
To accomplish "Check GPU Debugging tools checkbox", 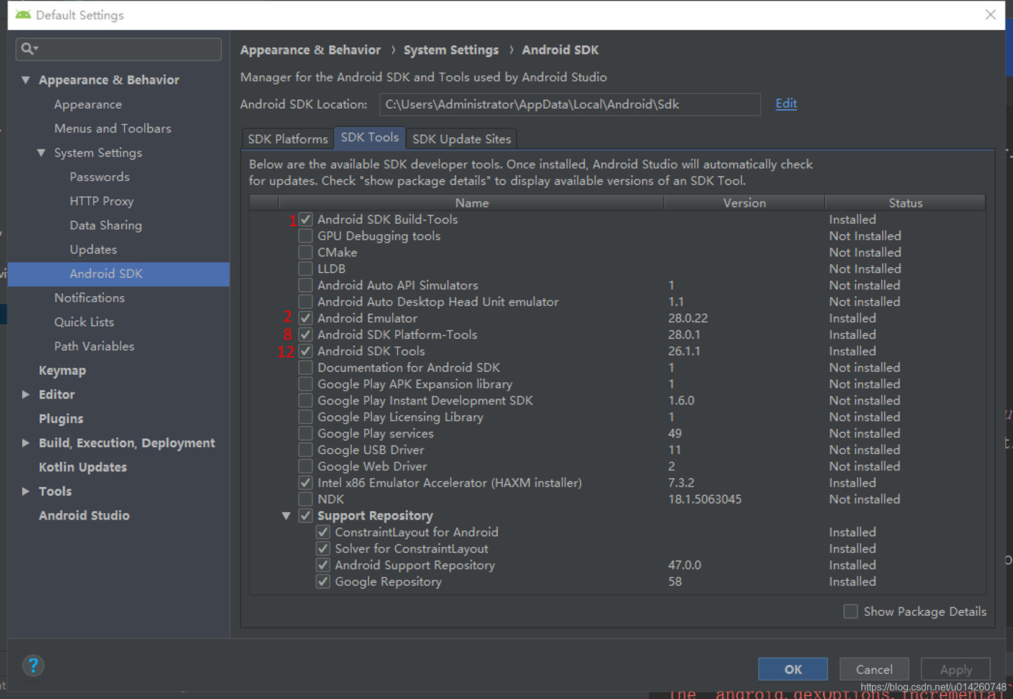I will coord(305,236).
